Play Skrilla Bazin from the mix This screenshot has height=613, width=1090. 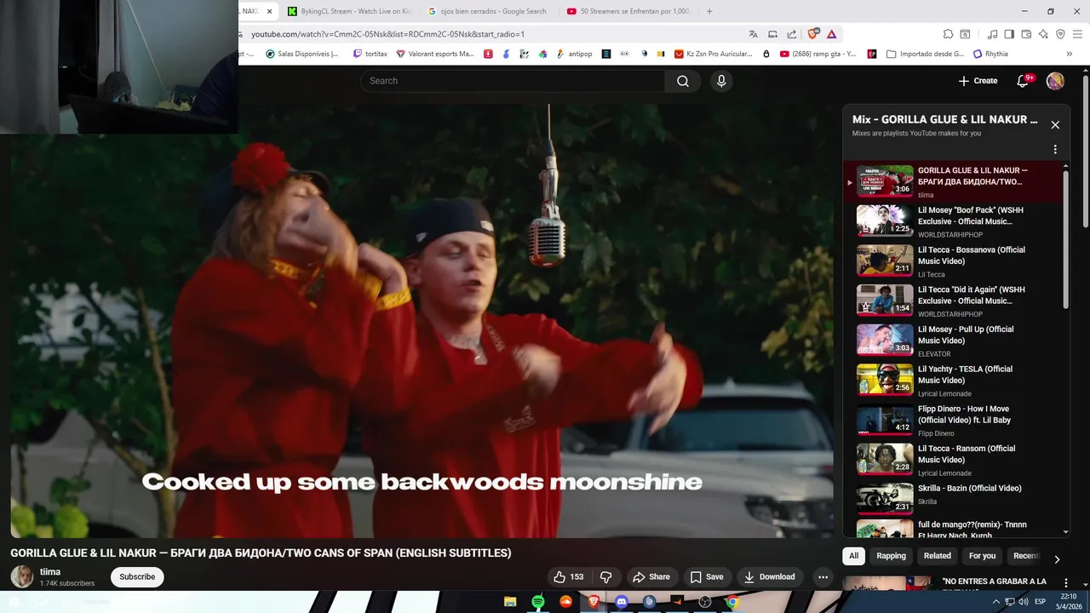tap(954, 499)
